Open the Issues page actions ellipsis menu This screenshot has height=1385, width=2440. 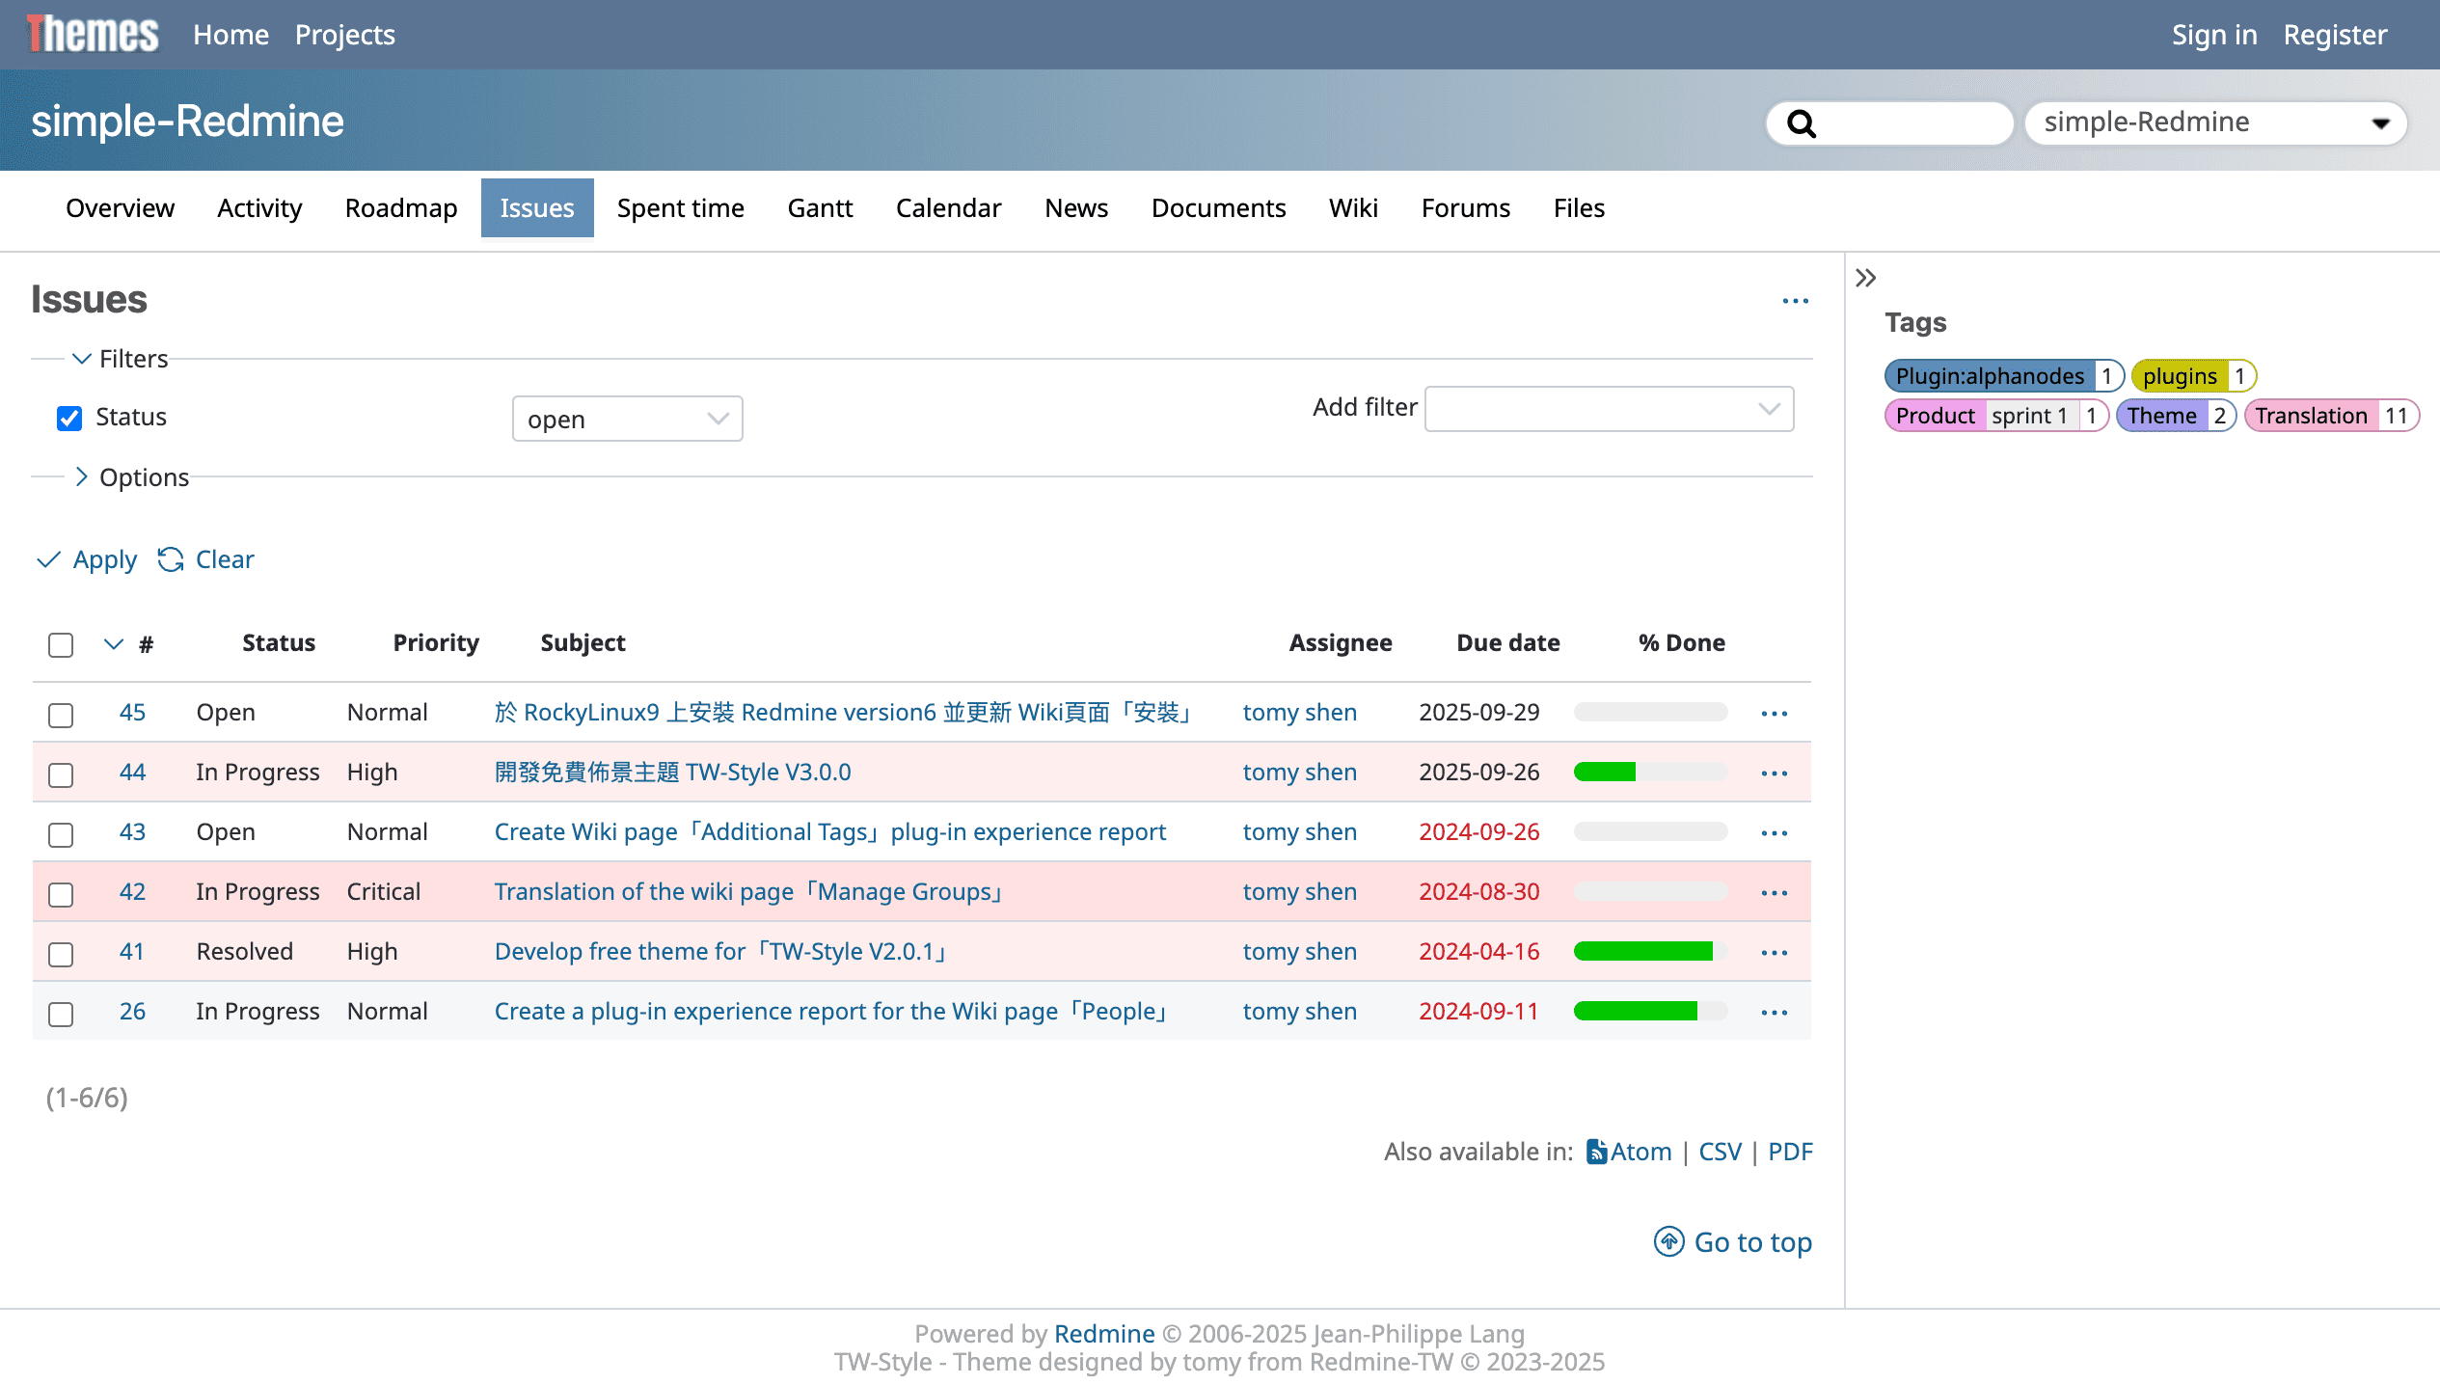[x=1795, y=301]
